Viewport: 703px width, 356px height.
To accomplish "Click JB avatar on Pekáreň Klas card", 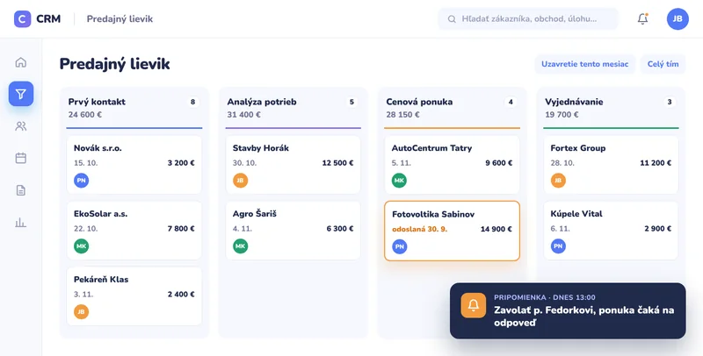I will (x=81, y=312).
